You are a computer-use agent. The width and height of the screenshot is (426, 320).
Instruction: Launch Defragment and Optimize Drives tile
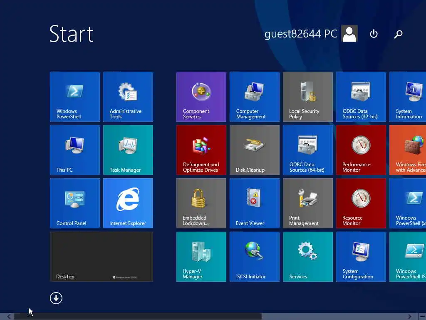201,150
